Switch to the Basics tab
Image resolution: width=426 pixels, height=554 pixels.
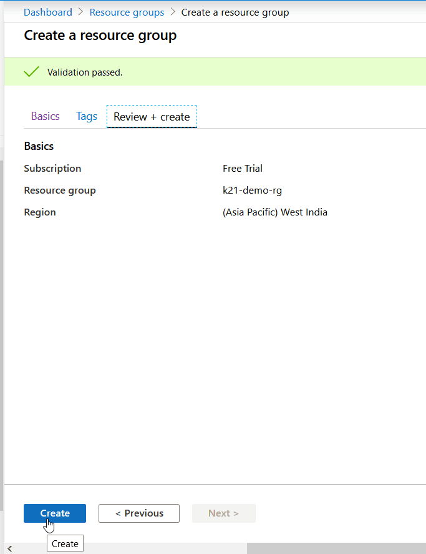(44, 116)
